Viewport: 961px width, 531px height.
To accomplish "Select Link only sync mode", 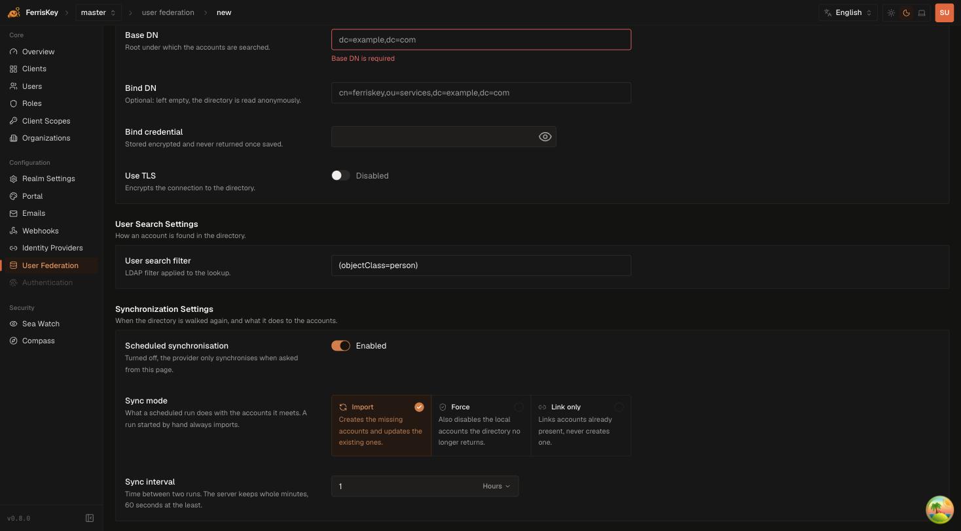I will click(581, 425).
